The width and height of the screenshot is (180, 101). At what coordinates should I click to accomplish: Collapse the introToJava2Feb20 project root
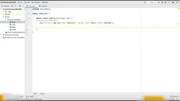click(1, 9)
